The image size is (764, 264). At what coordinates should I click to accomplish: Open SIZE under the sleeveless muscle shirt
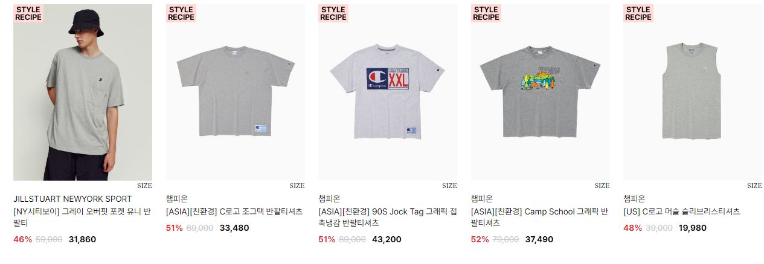754,186
